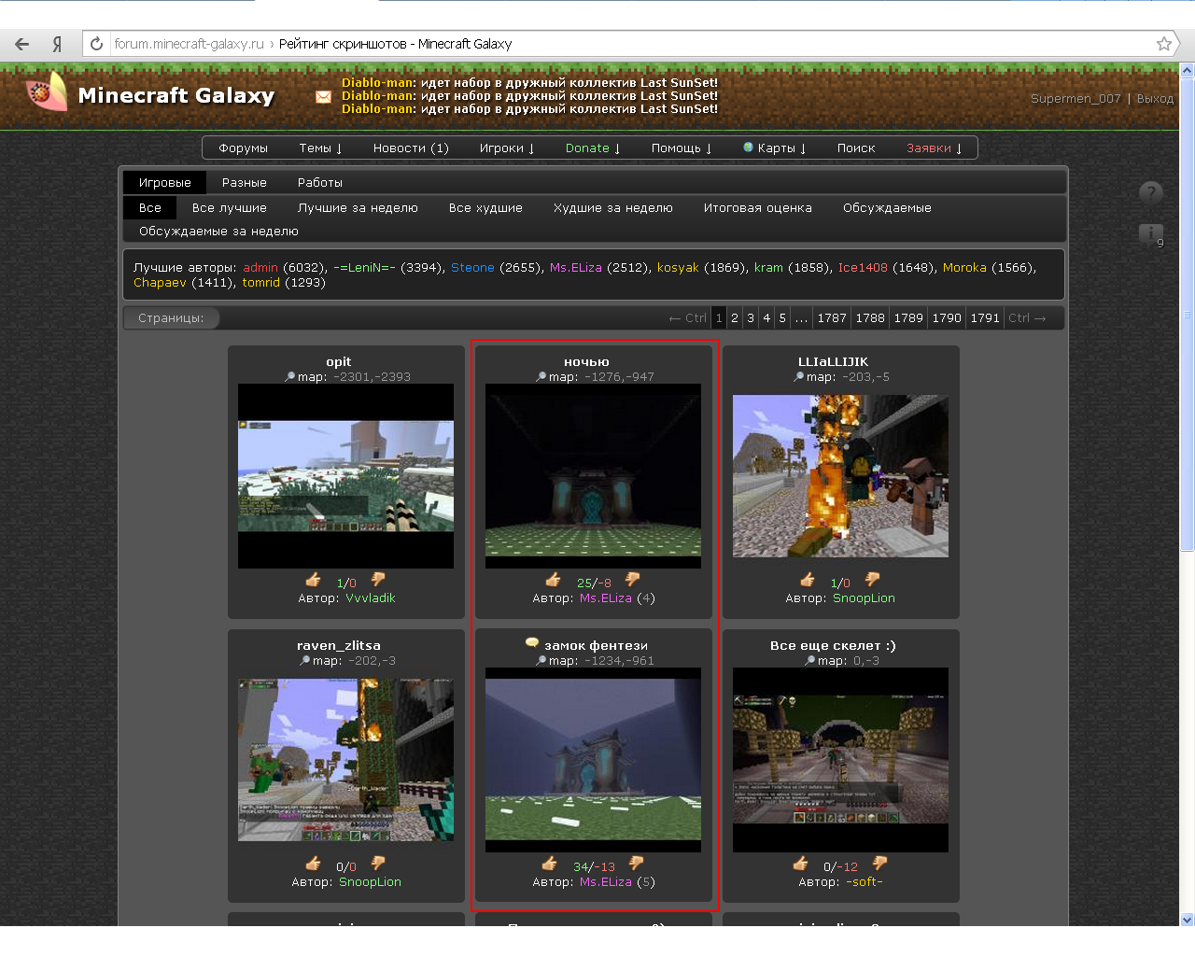Click the Minecraft Galaxy logo icon
The height and width of the screenshot is (956, 1195).
tap(48, 91)
